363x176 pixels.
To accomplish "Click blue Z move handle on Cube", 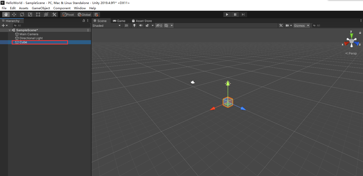I will click(x=243, y=108).
